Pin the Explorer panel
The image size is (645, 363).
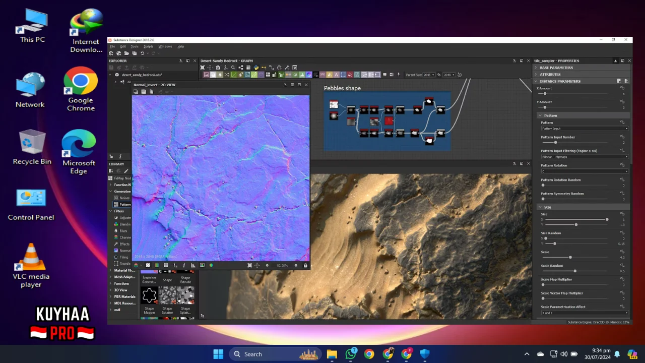[x=181, y=61]
